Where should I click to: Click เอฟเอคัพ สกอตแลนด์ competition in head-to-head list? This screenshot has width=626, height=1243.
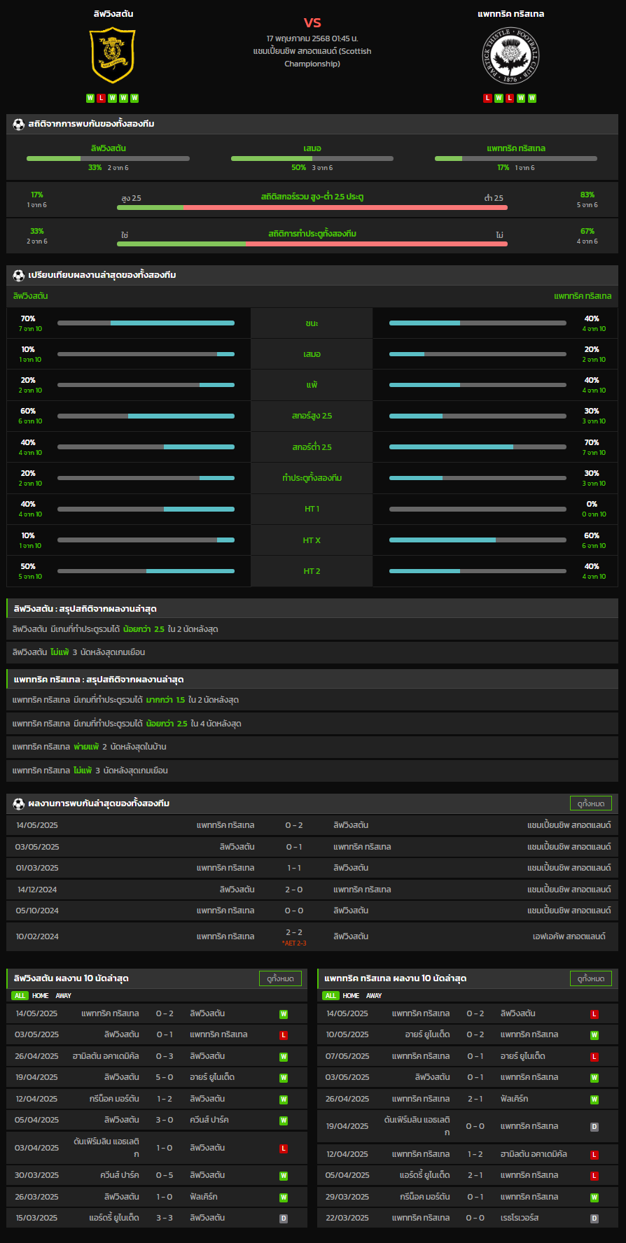tap(569, 936)
